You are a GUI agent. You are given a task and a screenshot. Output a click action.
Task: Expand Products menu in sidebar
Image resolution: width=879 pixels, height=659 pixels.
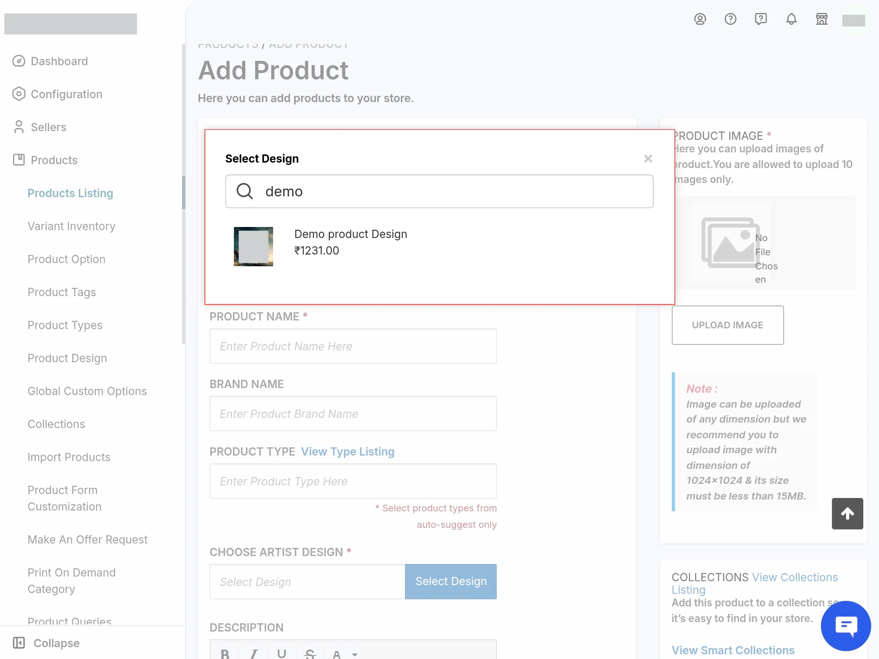54,160
